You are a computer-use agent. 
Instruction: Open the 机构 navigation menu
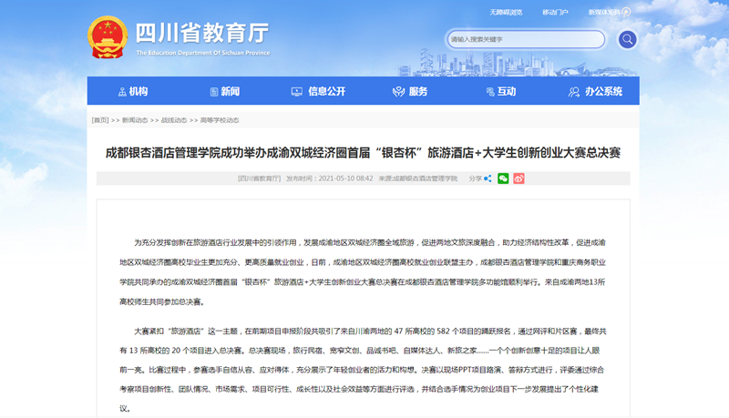coord(132,91)
